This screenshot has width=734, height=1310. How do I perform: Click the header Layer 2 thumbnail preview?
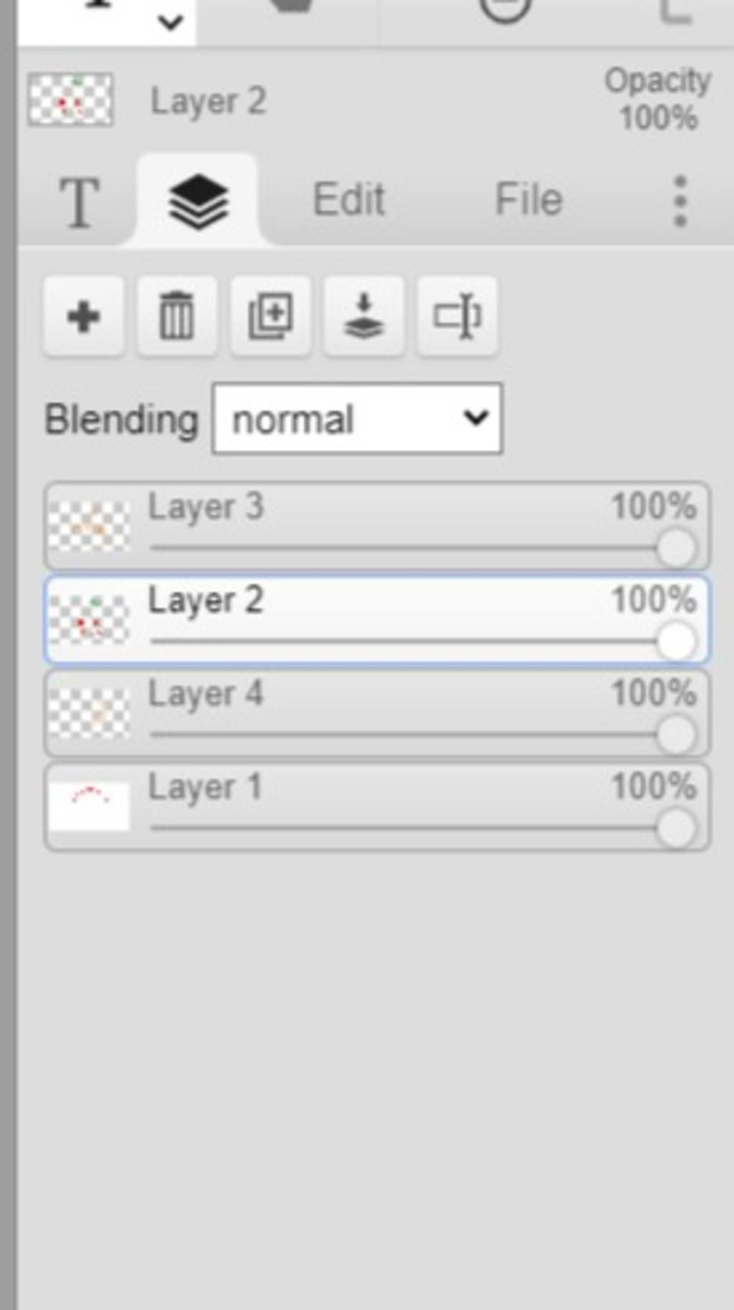(x=70, y=100)
